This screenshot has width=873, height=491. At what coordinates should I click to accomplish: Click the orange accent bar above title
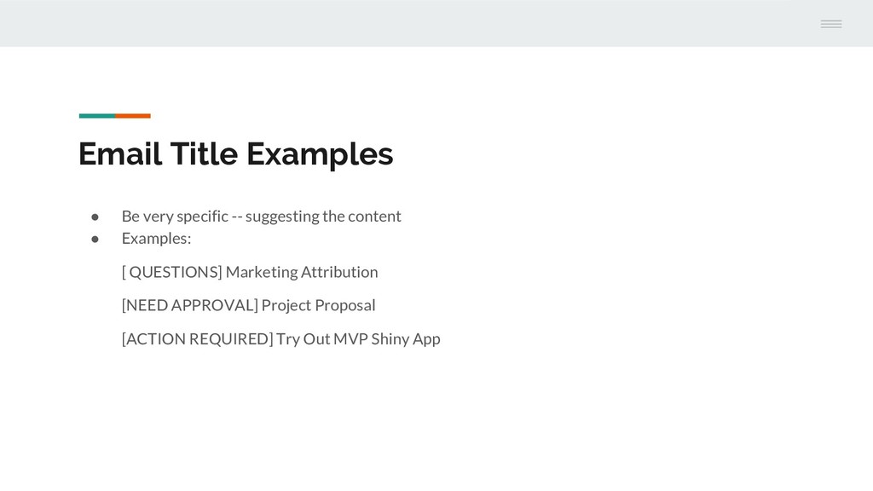133,116
